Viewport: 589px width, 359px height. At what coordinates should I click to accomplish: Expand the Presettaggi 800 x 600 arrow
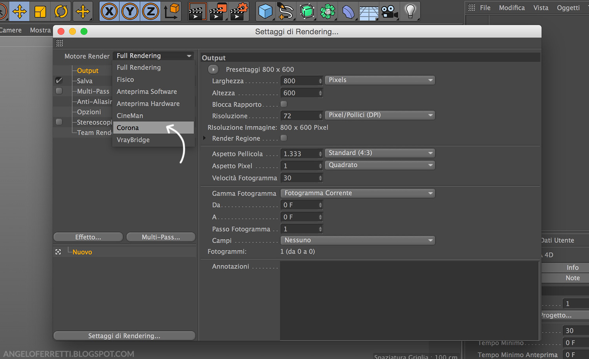213,69
